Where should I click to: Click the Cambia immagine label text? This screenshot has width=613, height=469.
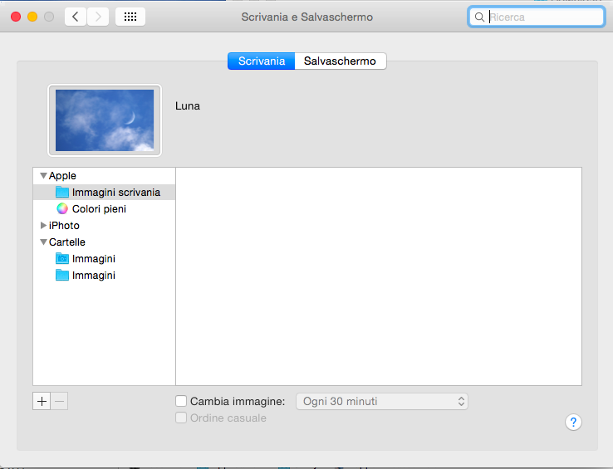[238, 402]
